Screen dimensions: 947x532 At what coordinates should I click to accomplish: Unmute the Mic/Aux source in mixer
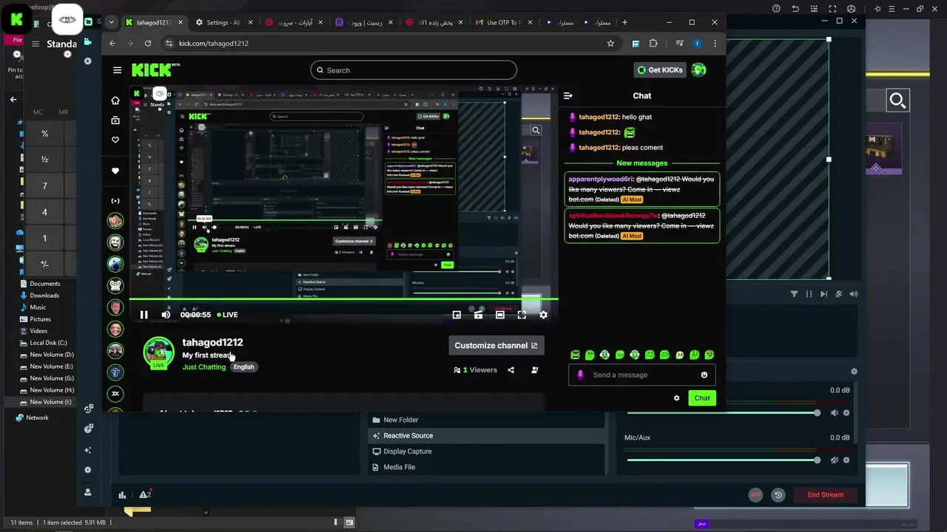835,460
